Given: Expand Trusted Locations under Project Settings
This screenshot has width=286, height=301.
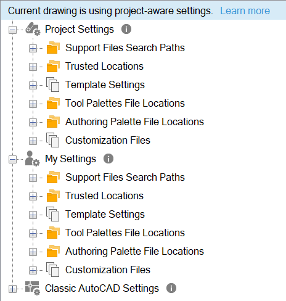Looking at the screenshot, I should click(33, 67).
